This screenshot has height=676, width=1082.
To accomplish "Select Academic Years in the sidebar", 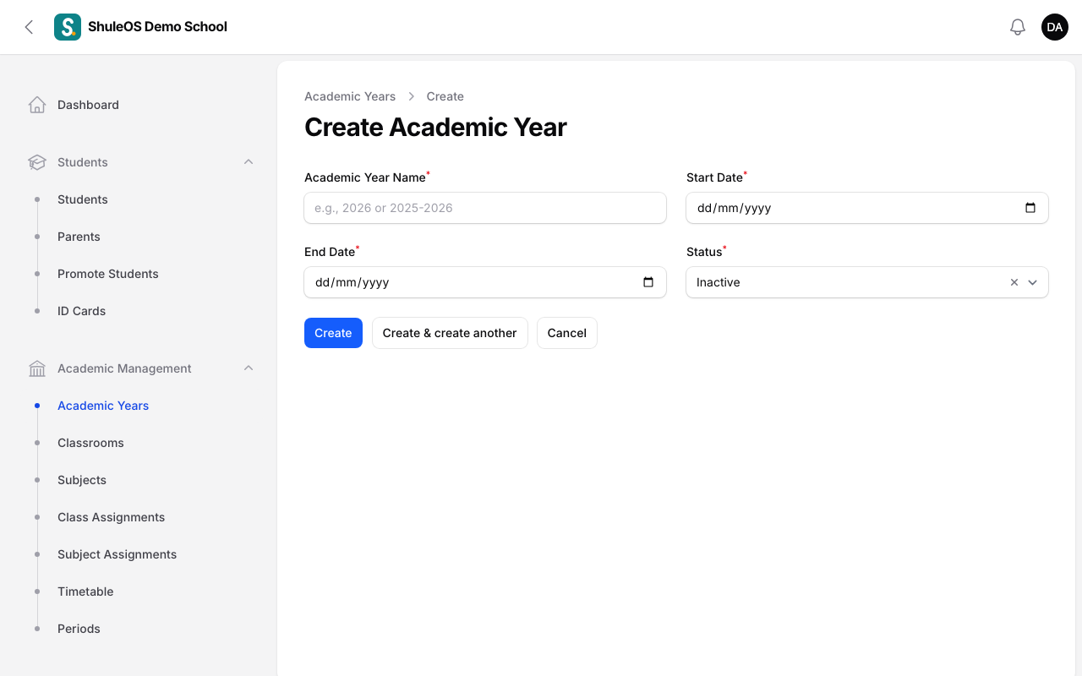I will [139, 406].
